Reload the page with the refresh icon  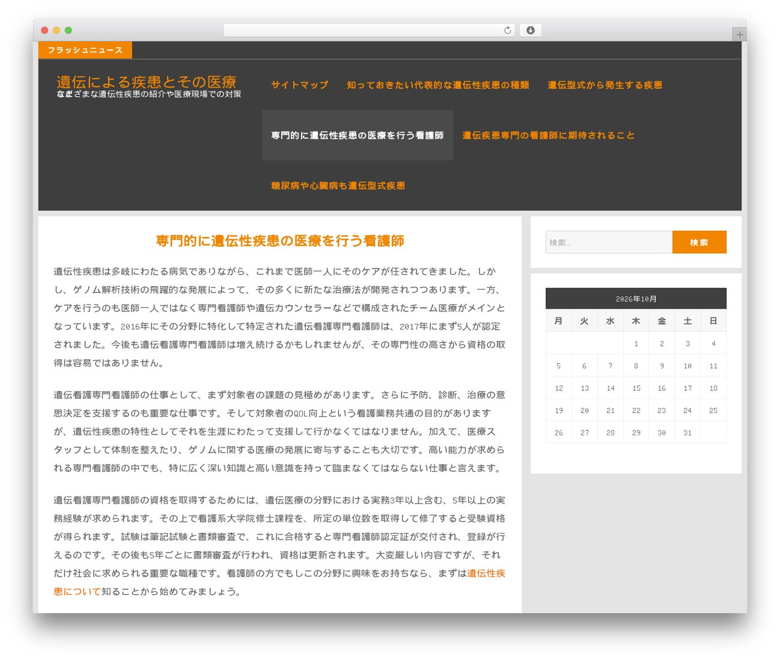click(x=508, y=30)
